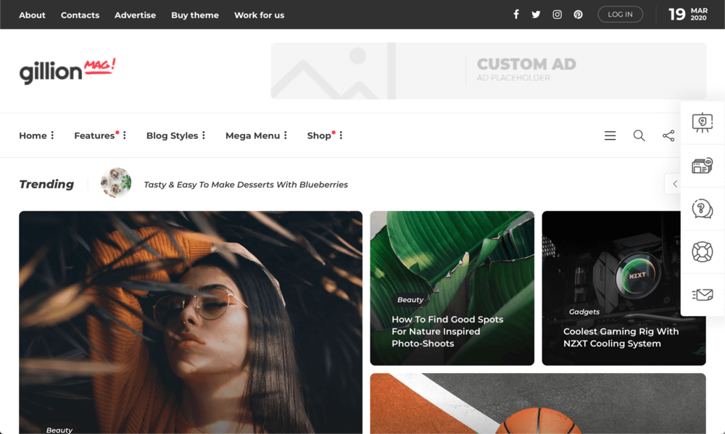The width and height of the screenshot is (725, 434).
Task: Open the NZXT Cooling System article title
Action: click(x=621, y=338)
